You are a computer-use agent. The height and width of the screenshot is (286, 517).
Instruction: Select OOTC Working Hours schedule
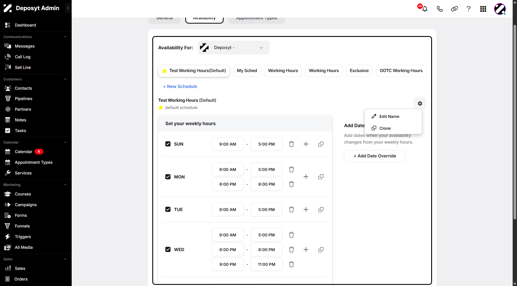tap(401, 71)
